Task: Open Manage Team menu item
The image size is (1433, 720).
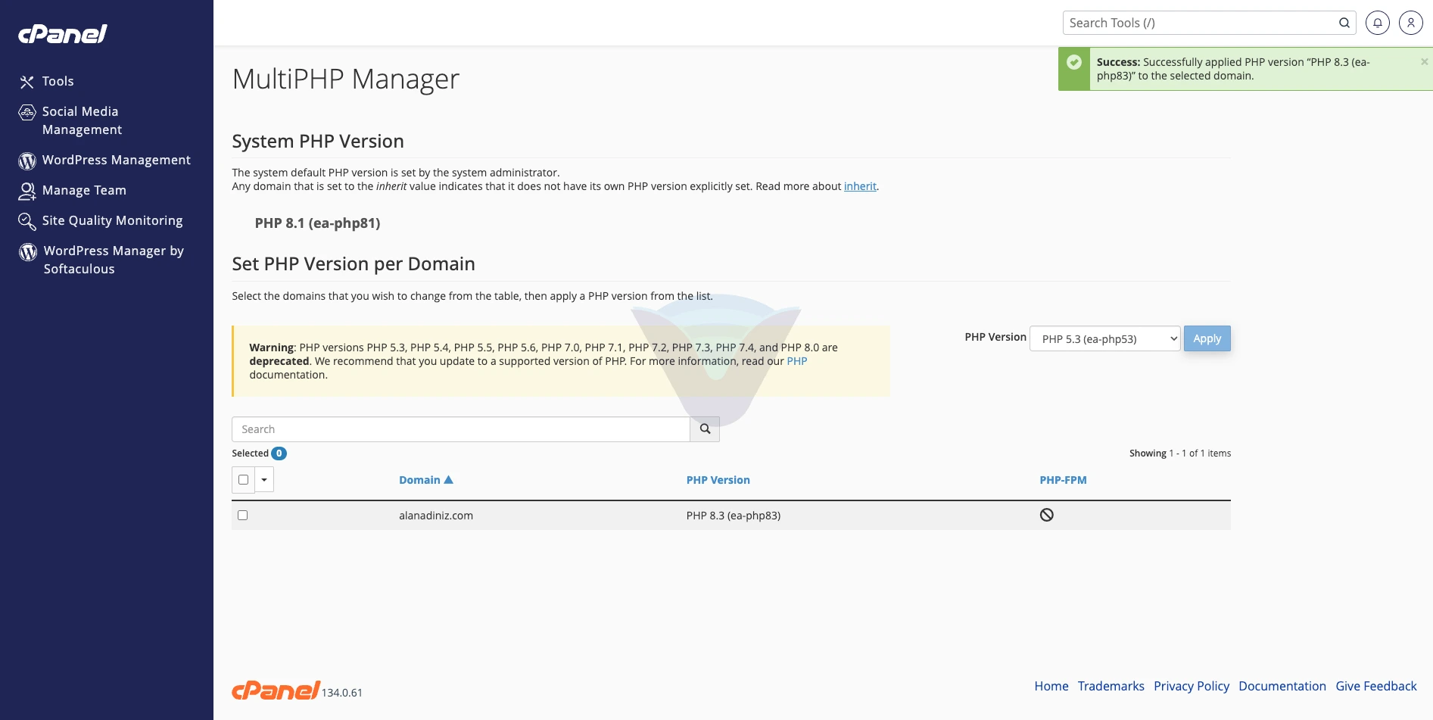Action: (x=84, y=190)
